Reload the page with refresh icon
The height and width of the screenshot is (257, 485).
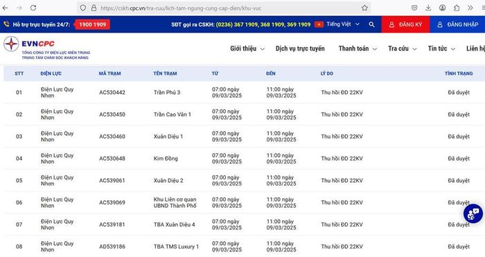[x=33, y=8]
